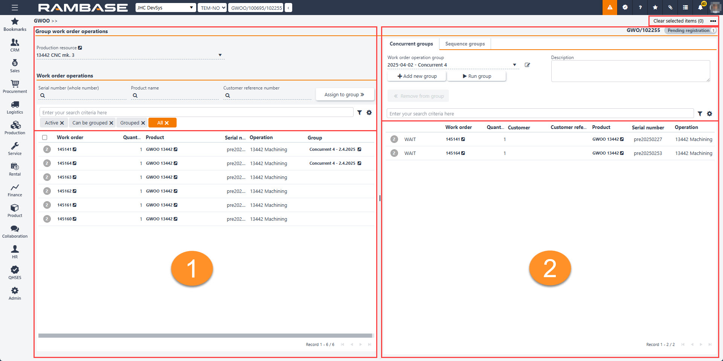Tick the select-all work orders checkbox
This screenshot has height=361, width=723.
click(45, 138)
